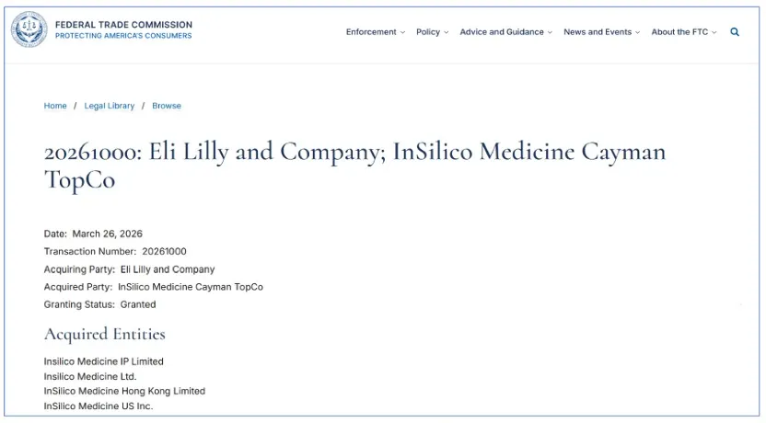Expand the Enforcement chevron arrow
The image size is (766, 423).
[402, 33]
